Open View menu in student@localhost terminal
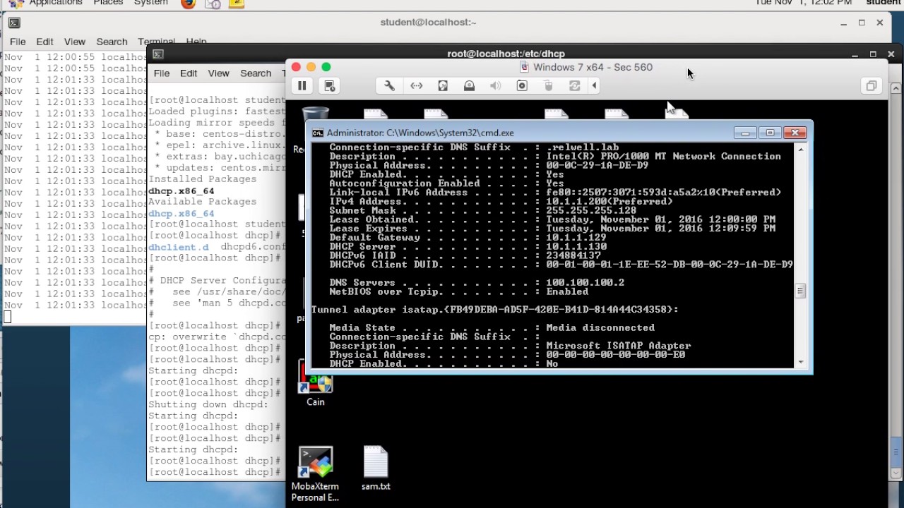The image size is (904, 508). pyautogui.click(x=74, y=42)
